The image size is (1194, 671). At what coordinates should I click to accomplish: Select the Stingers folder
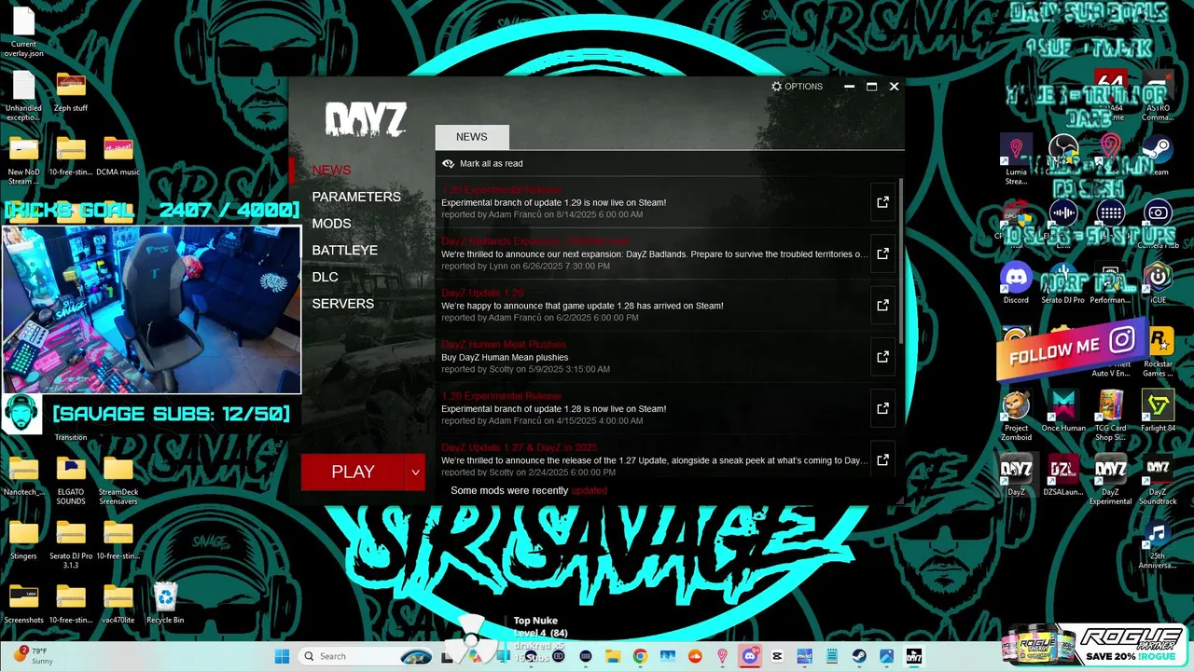coord(23,541)
